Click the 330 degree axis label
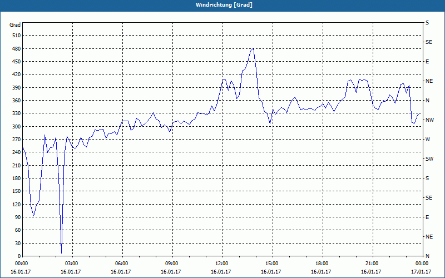The height and width of the screenshot is (278, 445). pos(17,113)
